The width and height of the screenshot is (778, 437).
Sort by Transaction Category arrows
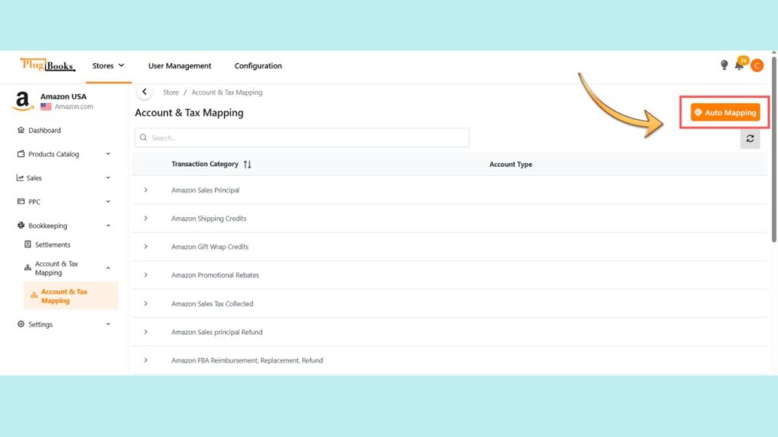click(x=247, y=165)
